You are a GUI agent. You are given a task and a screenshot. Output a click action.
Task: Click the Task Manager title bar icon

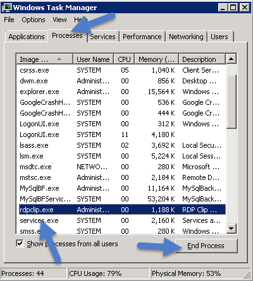(7, 8)
